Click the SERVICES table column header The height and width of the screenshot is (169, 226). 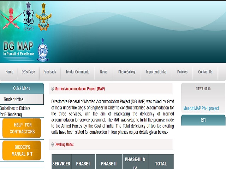tap(61, 162)
